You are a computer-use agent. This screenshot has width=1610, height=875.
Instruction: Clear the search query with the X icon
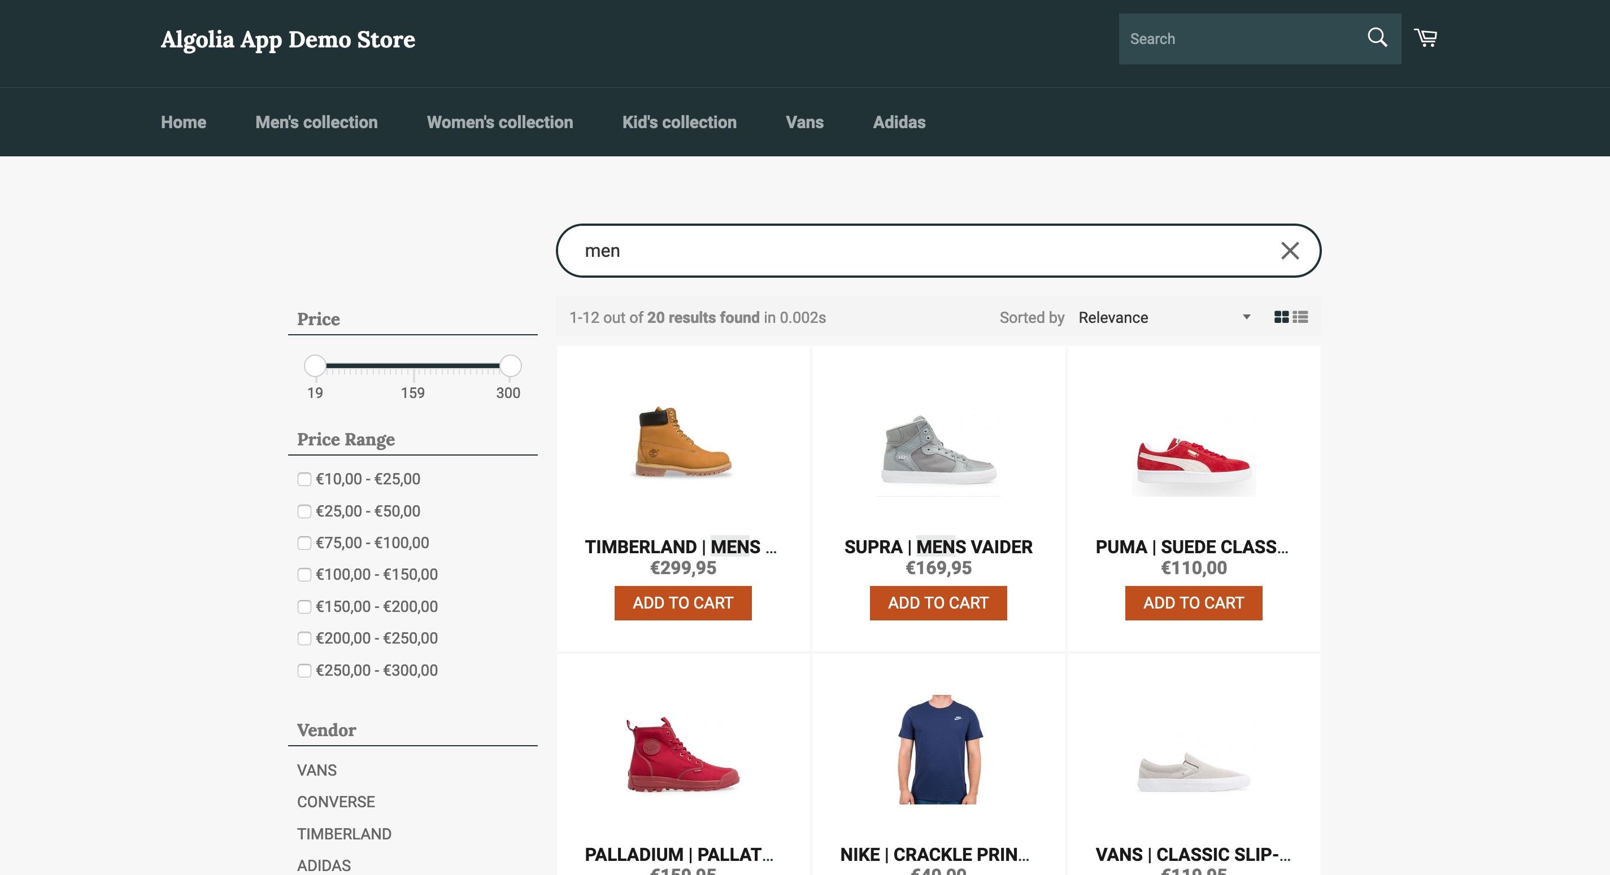(1289, 250)
